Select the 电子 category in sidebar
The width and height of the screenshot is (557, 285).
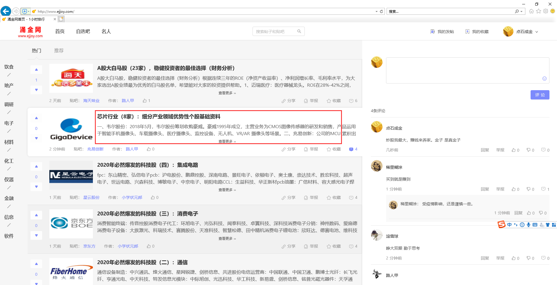point(9,123)
